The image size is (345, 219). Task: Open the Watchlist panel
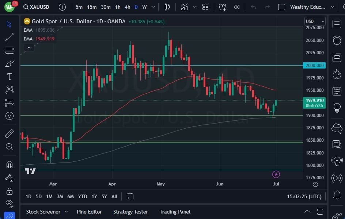point(336,24)
